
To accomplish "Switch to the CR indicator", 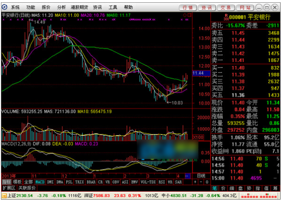I will [x=101, y=182].
